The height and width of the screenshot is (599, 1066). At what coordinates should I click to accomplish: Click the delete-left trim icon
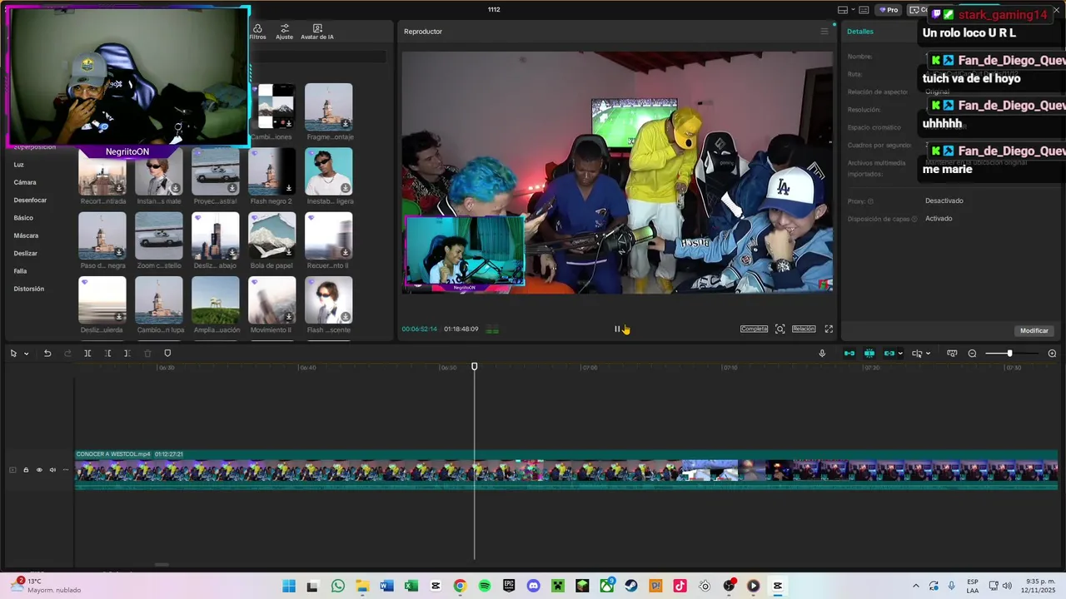click(x=107, y=354)
